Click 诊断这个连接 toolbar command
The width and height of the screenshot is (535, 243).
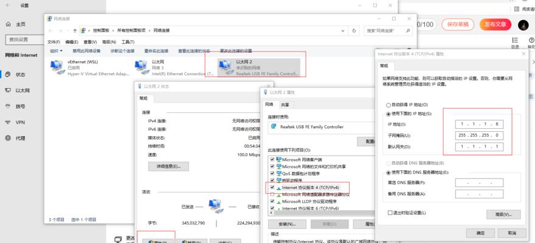[122, 51]
